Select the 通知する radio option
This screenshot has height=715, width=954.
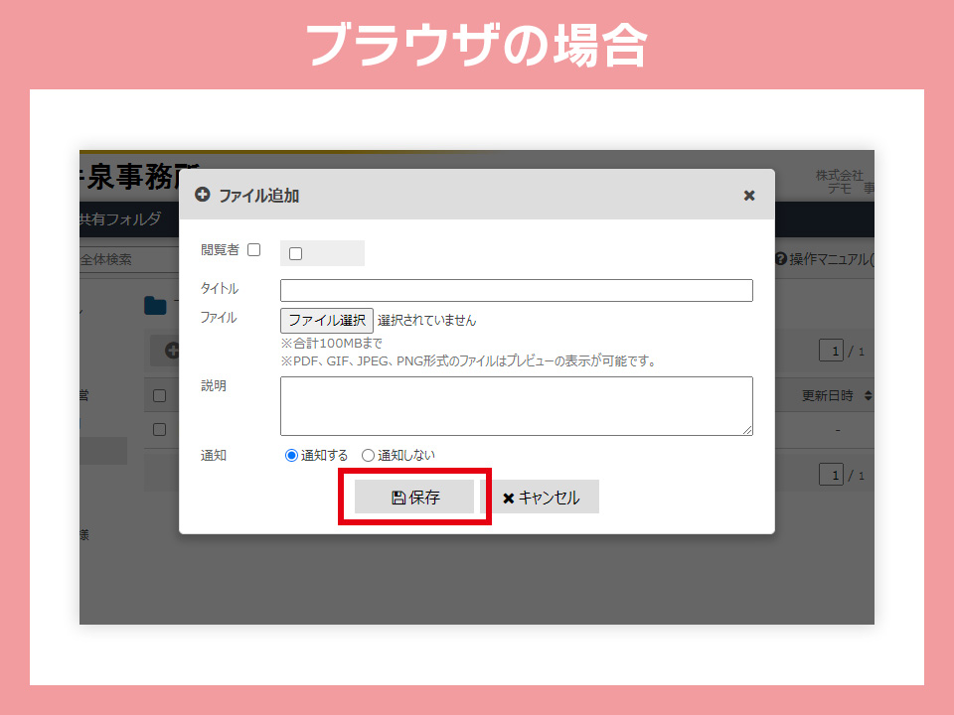click(291, 455)
